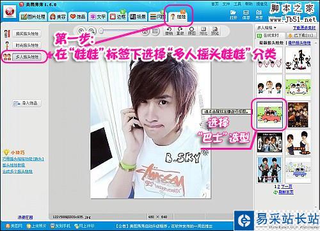Open the 文件 file menu
This screenshot has width=320, height=231.
(x=226, y=4)
